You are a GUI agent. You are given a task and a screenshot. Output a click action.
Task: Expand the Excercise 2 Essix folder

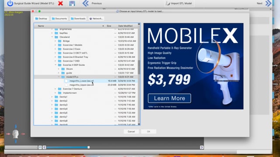(x=56, y=49)
